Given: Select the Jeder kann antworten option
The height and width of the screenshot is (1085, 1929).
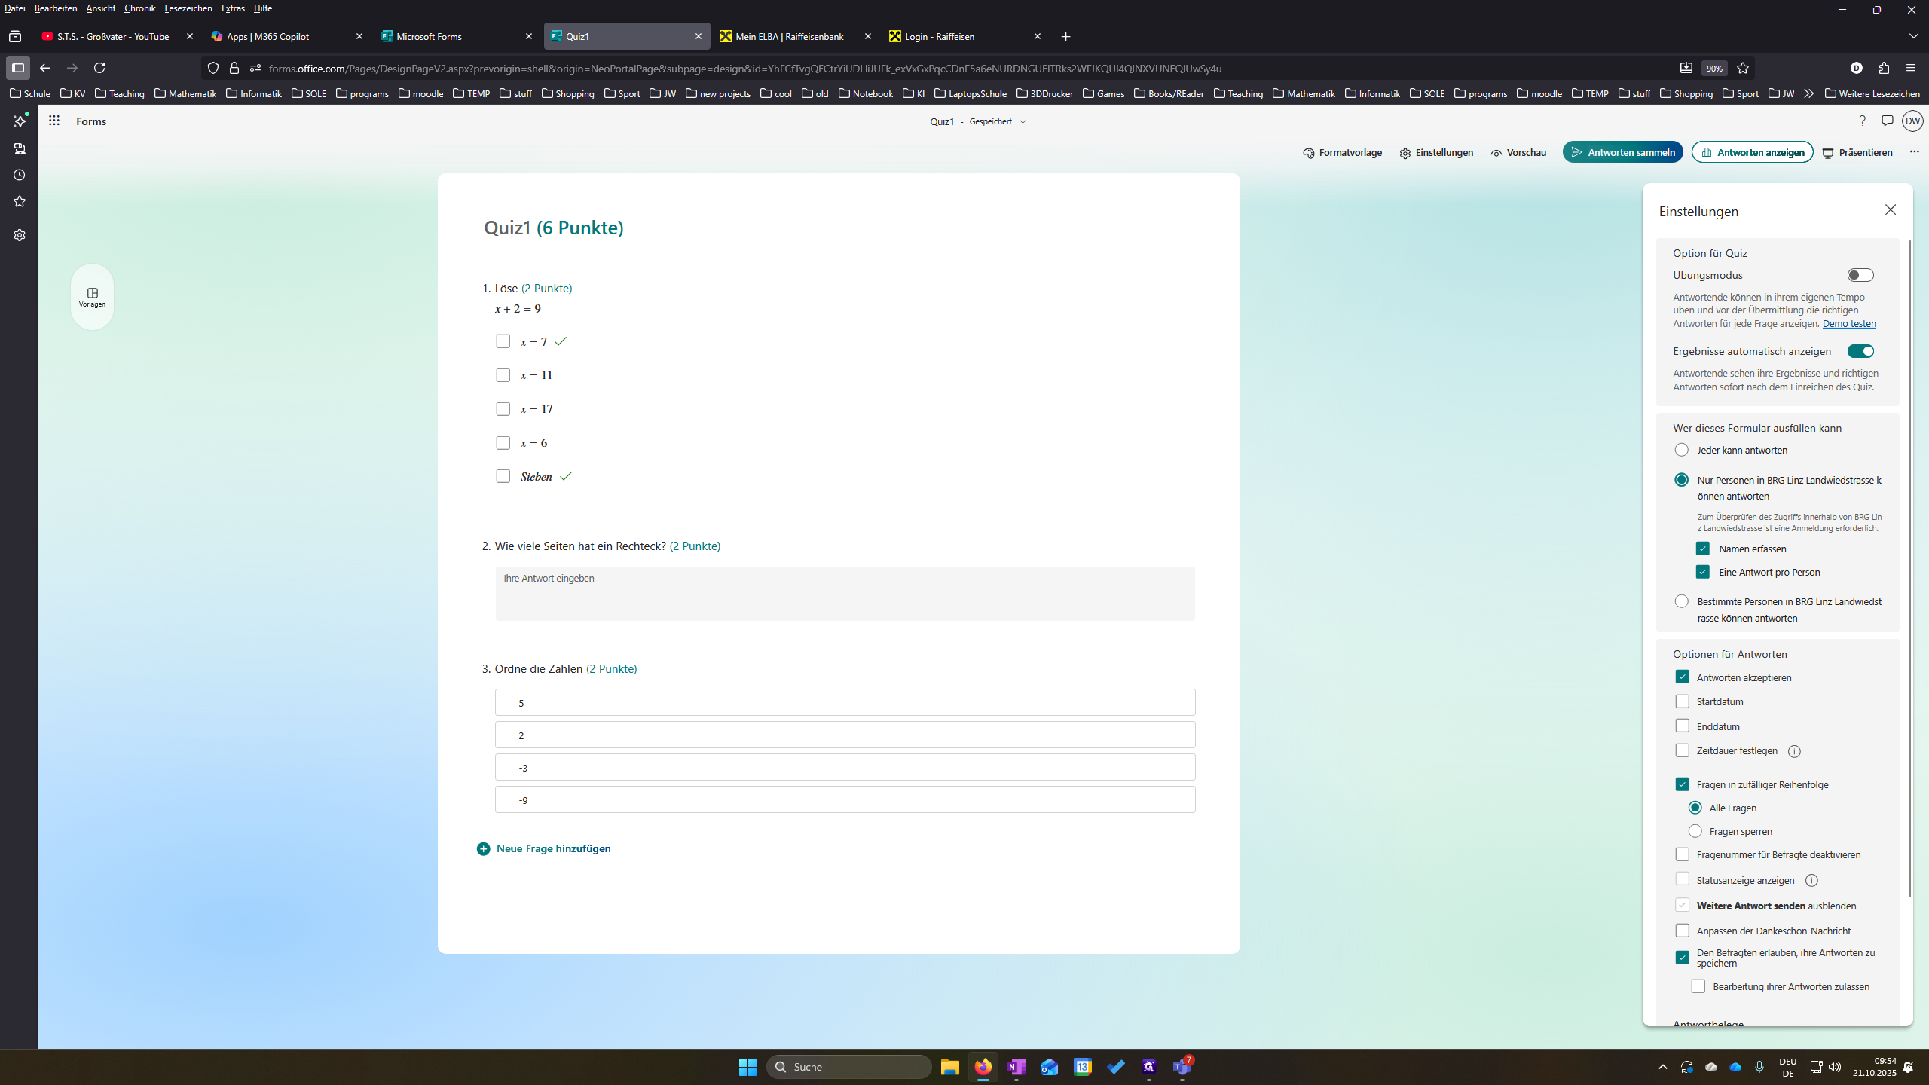Looking at the screenshot, I should (1681, 450).
